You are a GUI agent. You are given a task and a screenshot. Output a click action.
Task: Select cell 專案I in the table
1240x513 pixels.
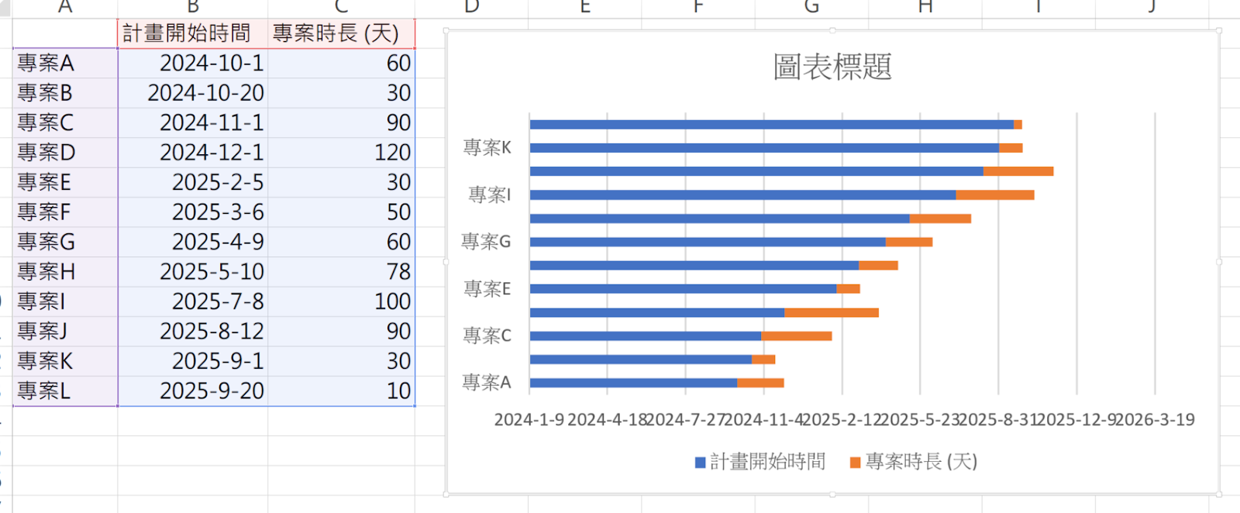click(65, 301)
